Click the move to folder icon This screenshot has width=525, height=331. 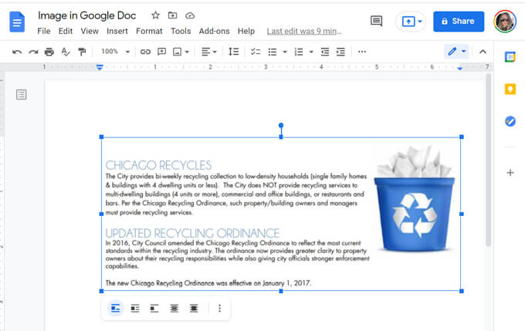(x=172, y=15)
